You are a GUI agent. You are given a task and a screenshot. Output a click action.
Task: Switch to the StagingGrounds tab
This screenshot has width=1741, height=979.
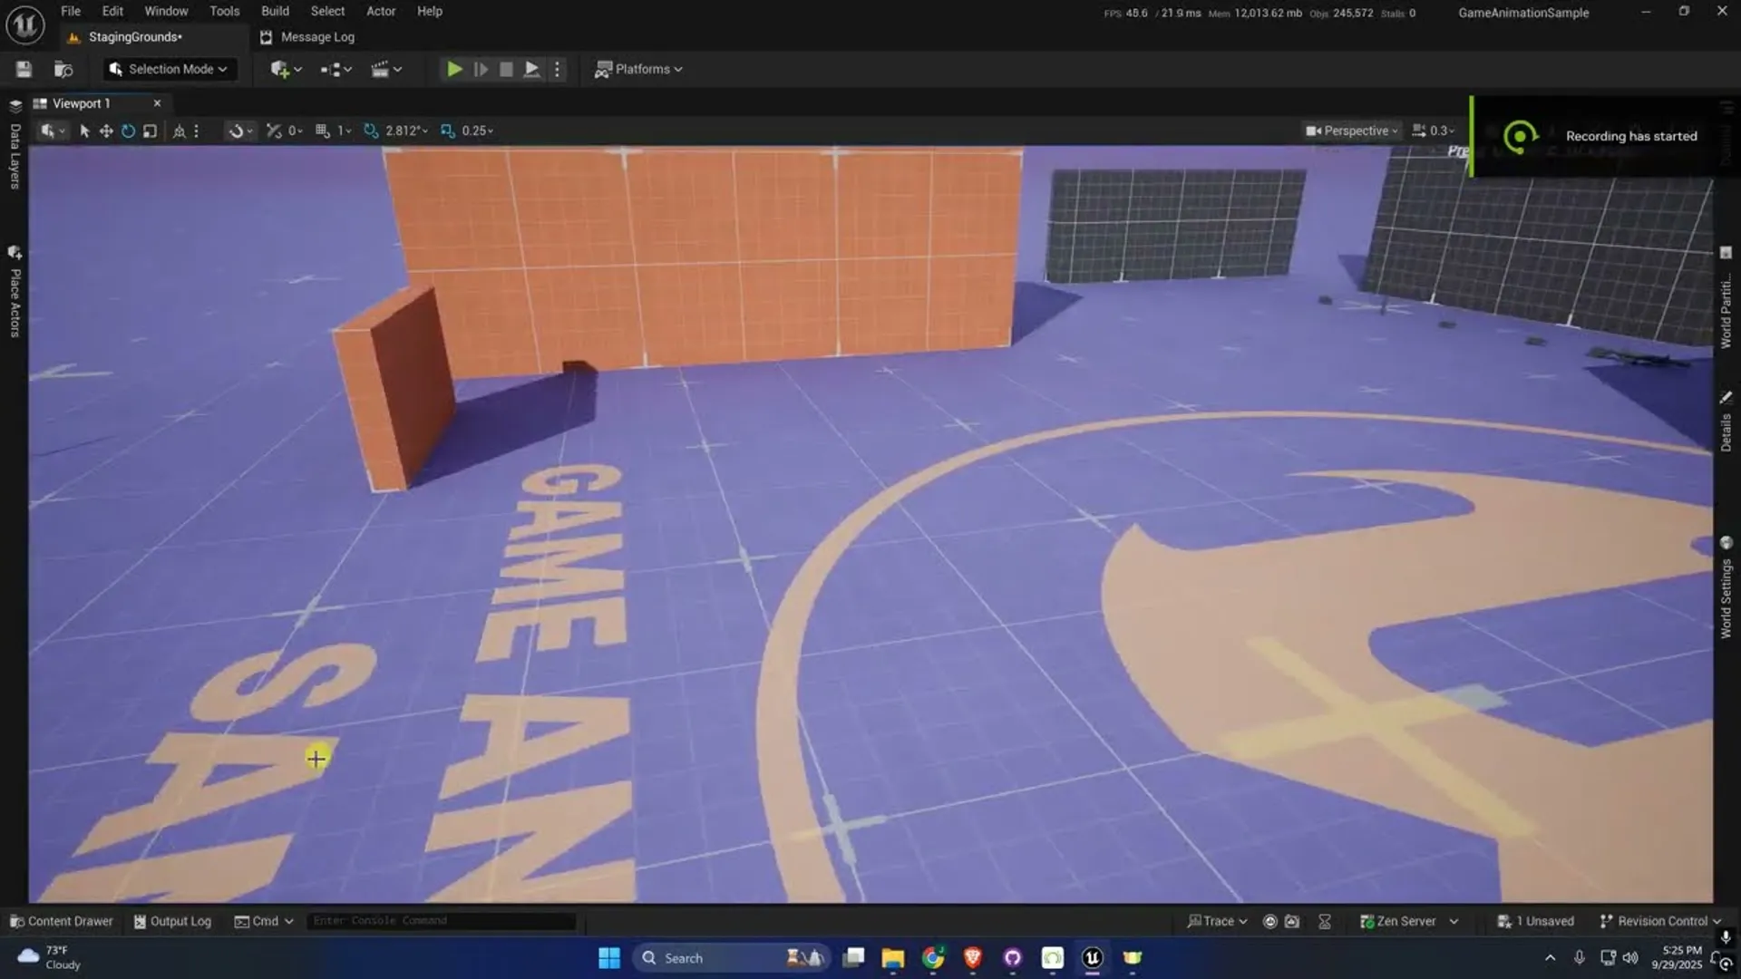point(136,37)
